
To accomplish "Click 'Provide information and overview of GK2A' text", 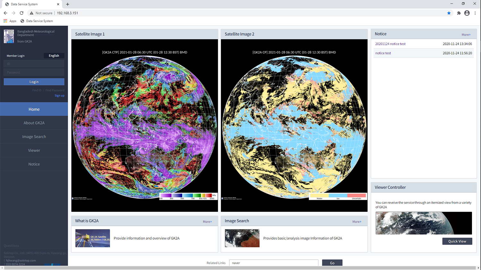I will tap(147, 238).
